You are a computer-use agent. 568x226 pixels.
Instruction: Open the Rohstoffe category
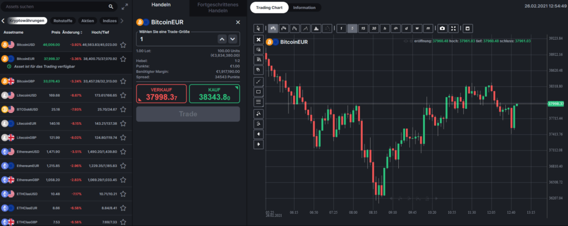62,20
